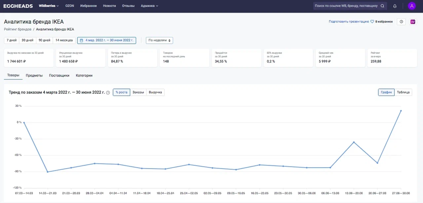This screenshot has height=203, width=423.
Task: Switch chart to % роста
Action: pyautogui.click(x=121, y=92)
